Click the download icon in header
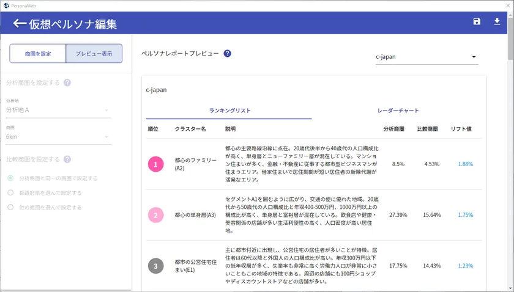This screenshot has width=514, height=292. click(497, 22)
